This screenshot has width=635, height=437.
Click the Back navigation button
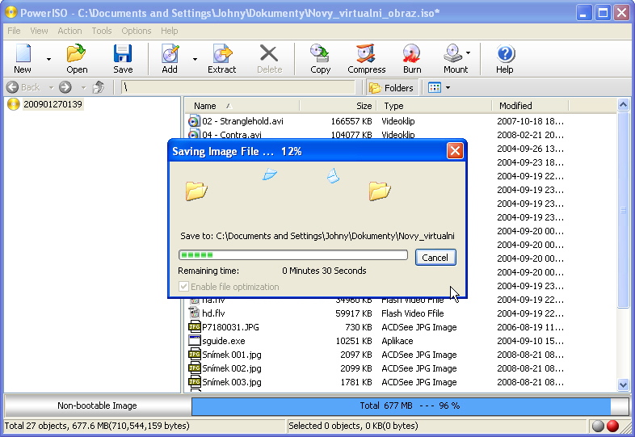click(23, 87)
